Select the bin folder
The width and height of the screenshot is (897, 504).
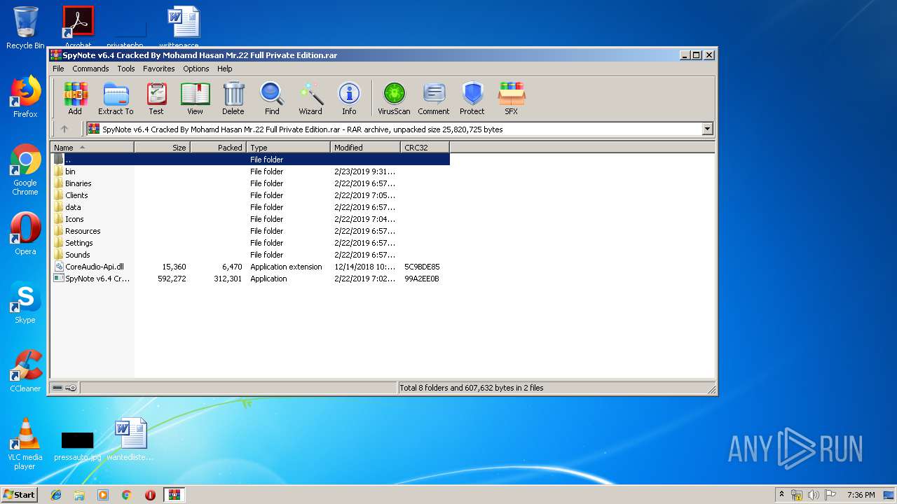[70, 171]
